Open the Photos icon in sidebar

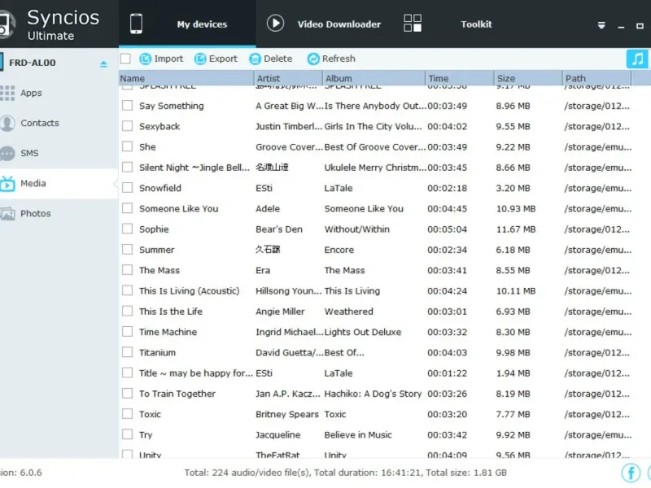pos(7,214)
